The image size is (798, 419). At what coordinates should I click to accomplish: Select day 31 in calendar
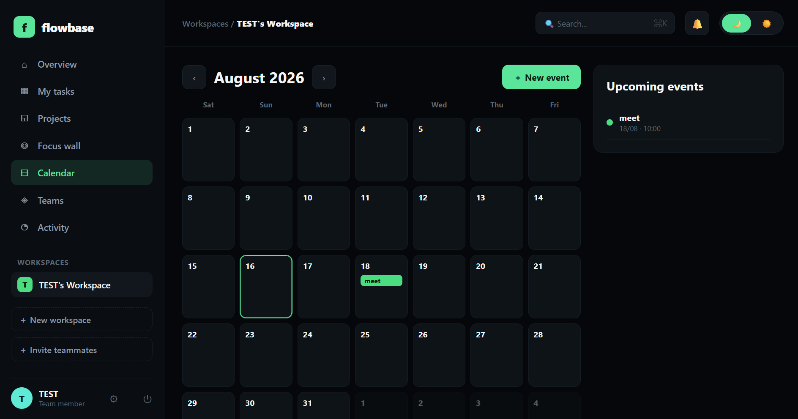(x=324, y=405)
